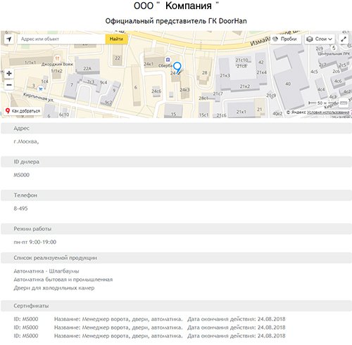Click the Сертификаты section header
Screen dimensions: 352x345
(176, 306)
